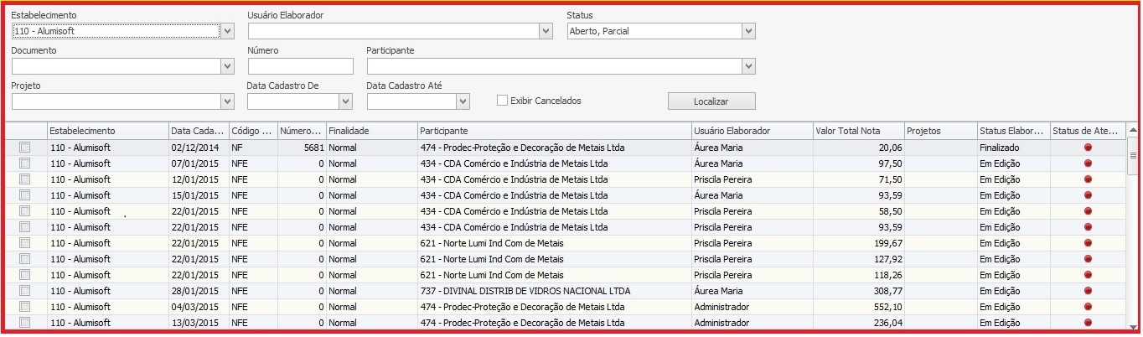Open Data Cadastro De date picker
The image size is (1143, 337).
pos(345,101)
